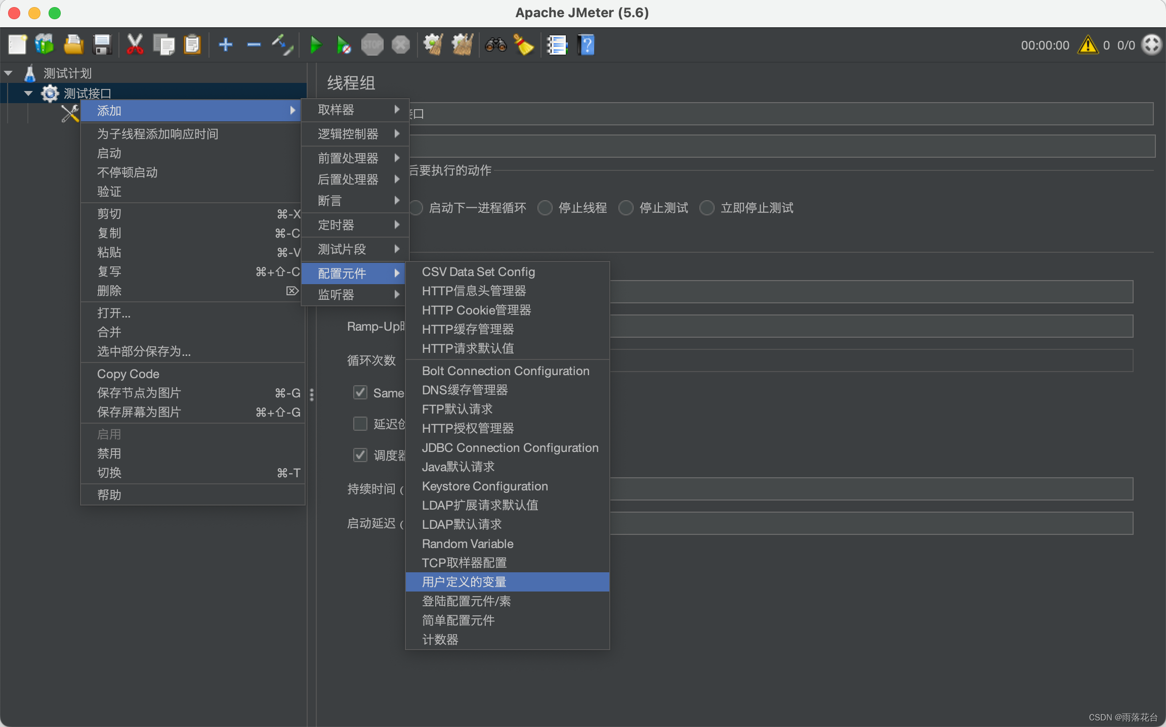Click the vertical split pane divider handle
Viewport: 1166px width, 727px height.
312,394
